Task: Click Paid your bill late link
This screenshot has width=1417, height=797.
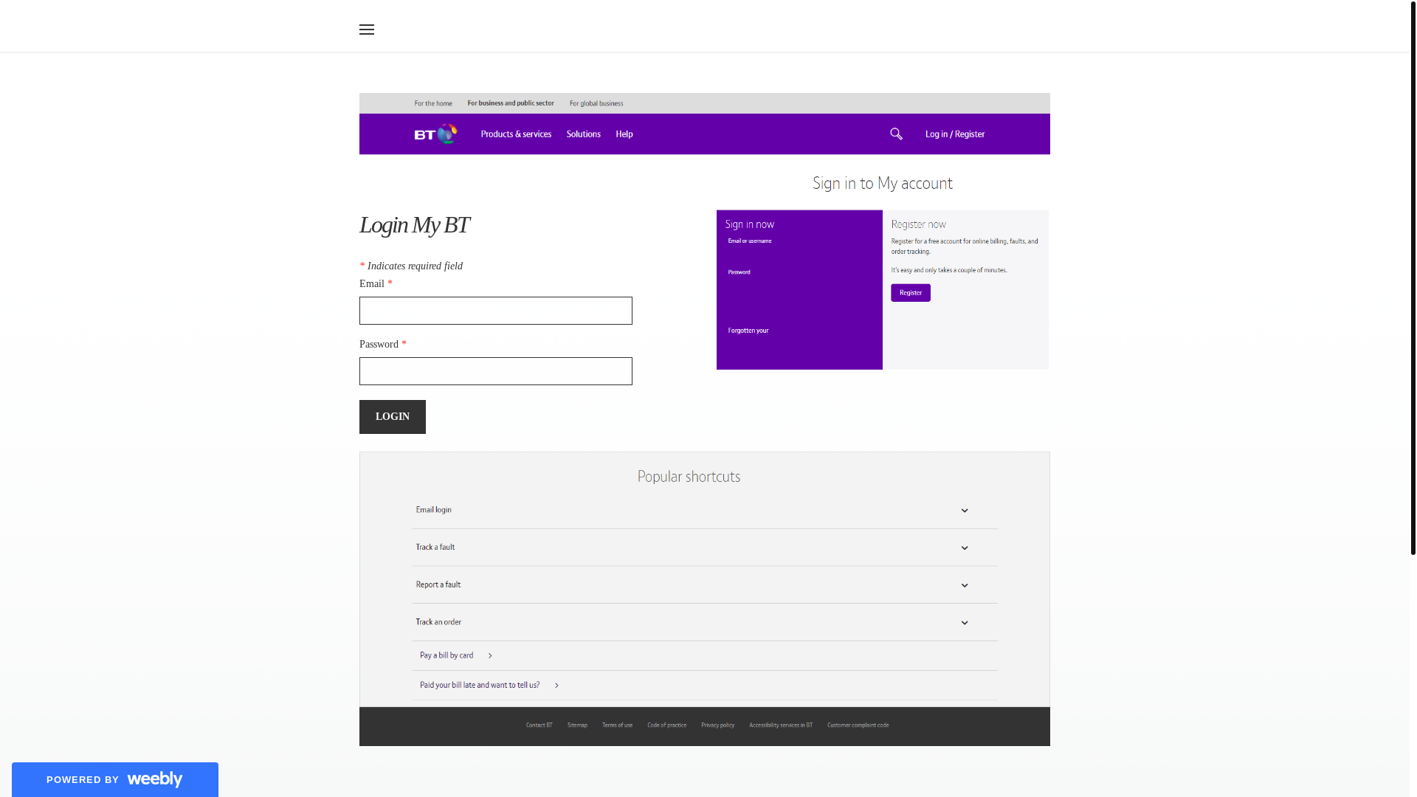Action: click(x=480, y=686)
